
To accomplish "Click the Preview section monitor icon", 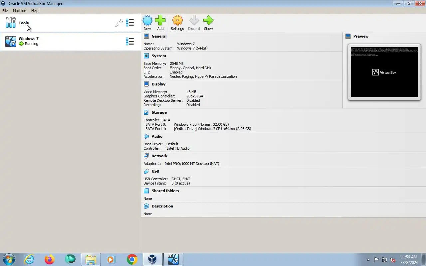I will [348, 36].
